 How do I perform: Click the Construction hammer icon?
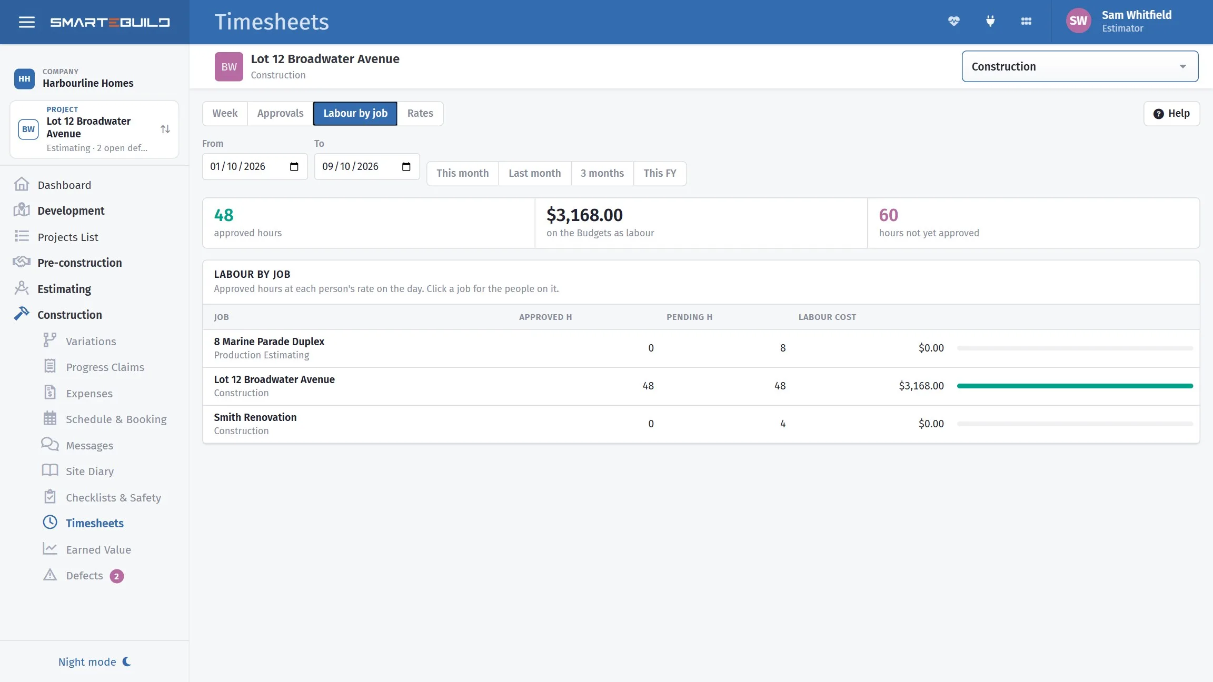(22, 314)
